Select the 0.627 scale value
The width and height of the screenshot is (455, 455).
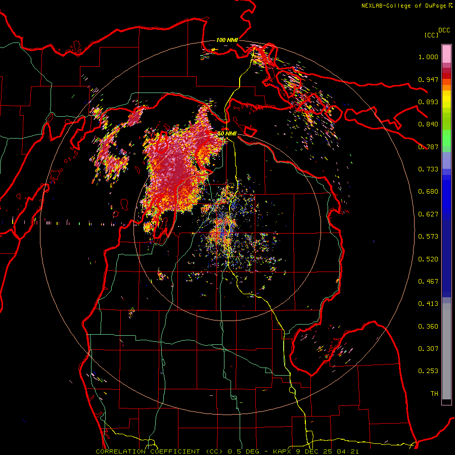[x=428, y=214]
